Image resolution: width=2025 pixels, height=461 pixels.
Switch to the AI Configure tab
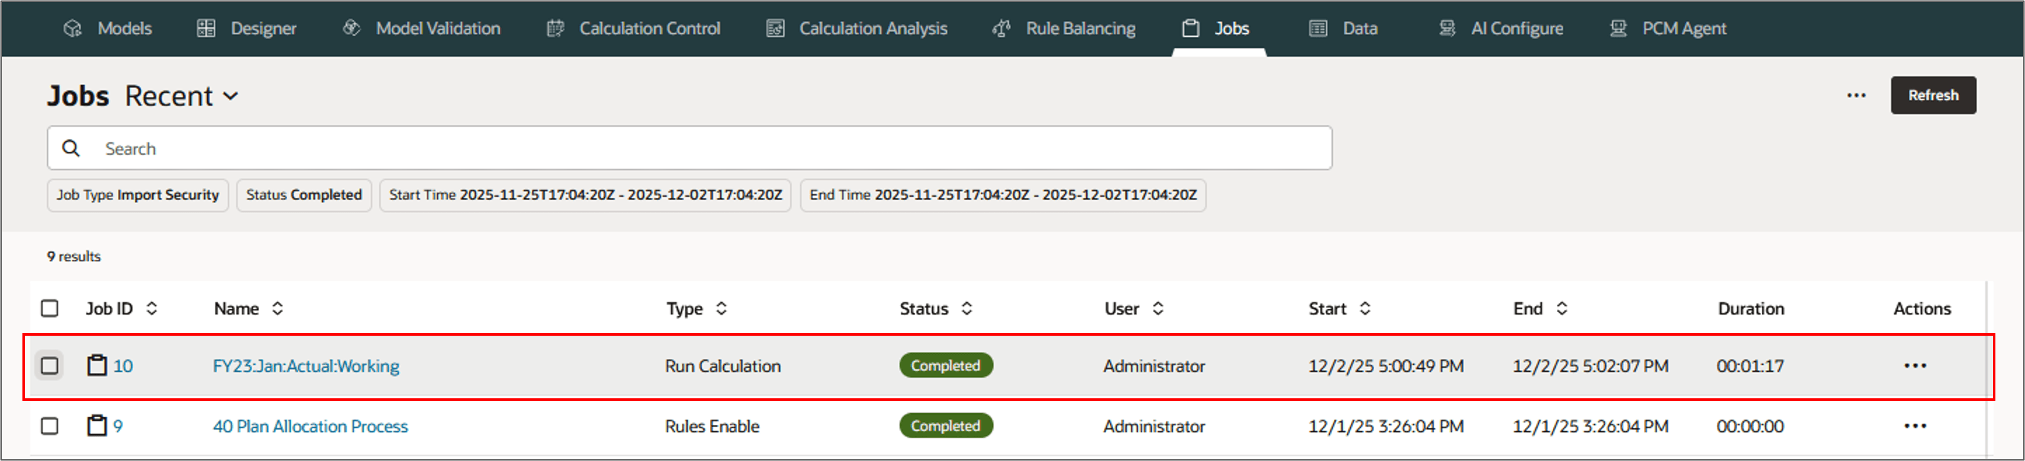[x=1501, y=29]
